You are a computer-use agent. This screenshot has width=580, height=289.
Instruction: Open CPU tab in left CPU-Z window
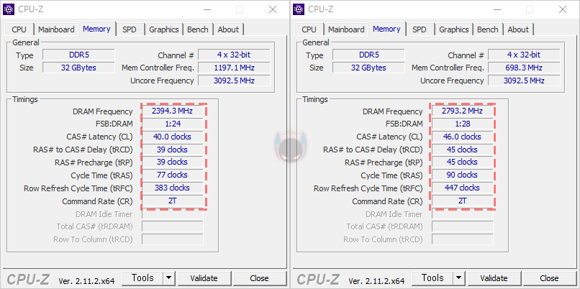pyautogui.click(x=19, y=29)
